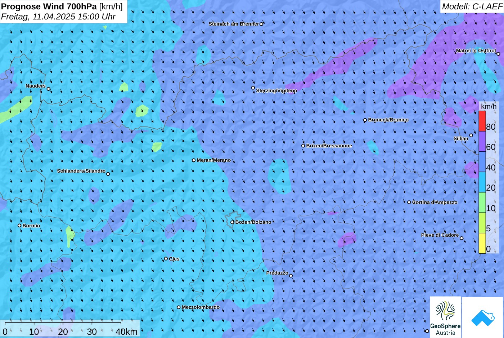The height and width of the screenshot is (338, 504).
Task: Click the Nauders location dot
Action: 49,89
